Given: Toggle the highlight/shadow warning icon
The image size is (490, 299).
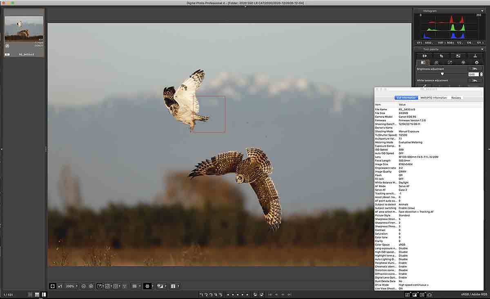Looking at the screenshot, I should [160, 286].
